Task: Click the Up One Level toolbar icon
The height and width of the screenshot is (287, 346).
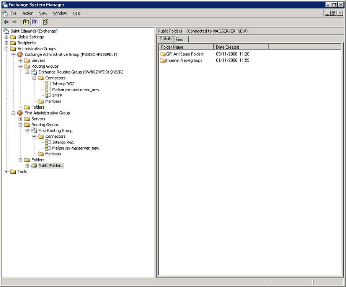Action: [26, 22]
